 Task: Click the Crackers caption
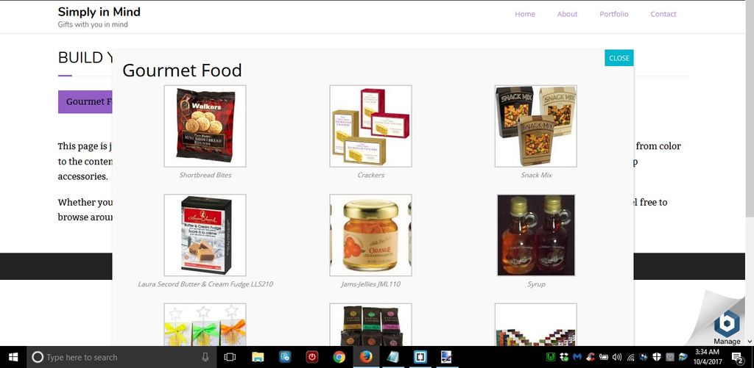(x=371, y=175)
